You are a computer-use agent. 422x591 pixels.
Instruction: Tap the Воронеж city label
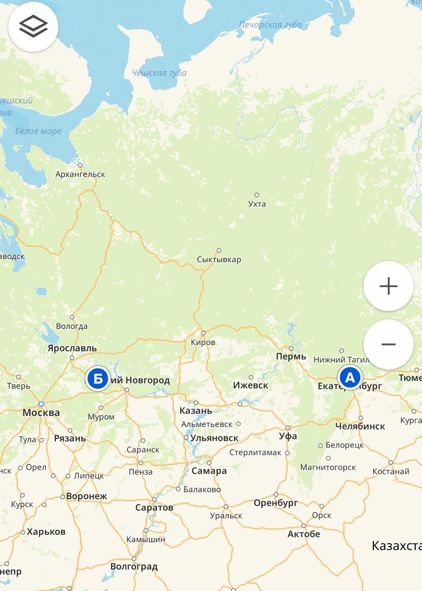click(x=86, y=496)
